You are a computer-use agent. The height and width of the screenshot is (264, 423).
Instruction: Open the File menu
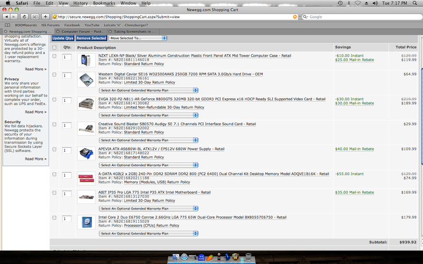36,3
